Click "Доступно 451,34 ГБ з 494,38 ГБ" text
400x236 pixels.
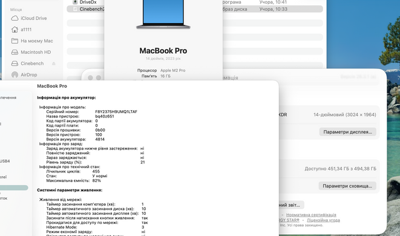(340, 169)
